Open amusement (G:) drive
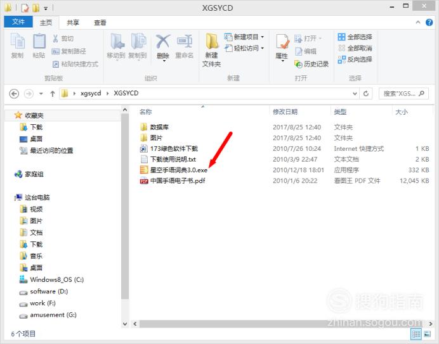 53,315
